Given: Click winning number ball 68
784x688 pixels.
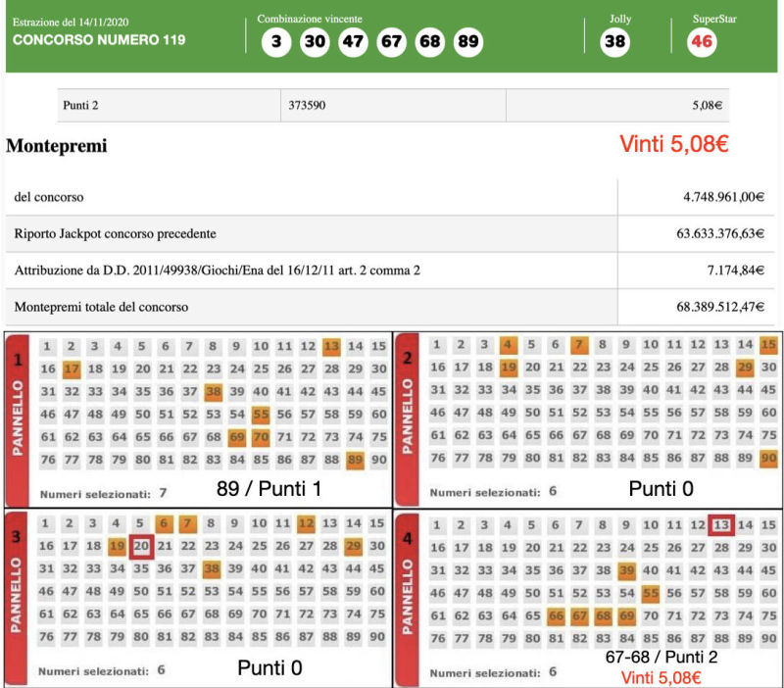Looking at the screenshot, I should (x=430, y=42).
